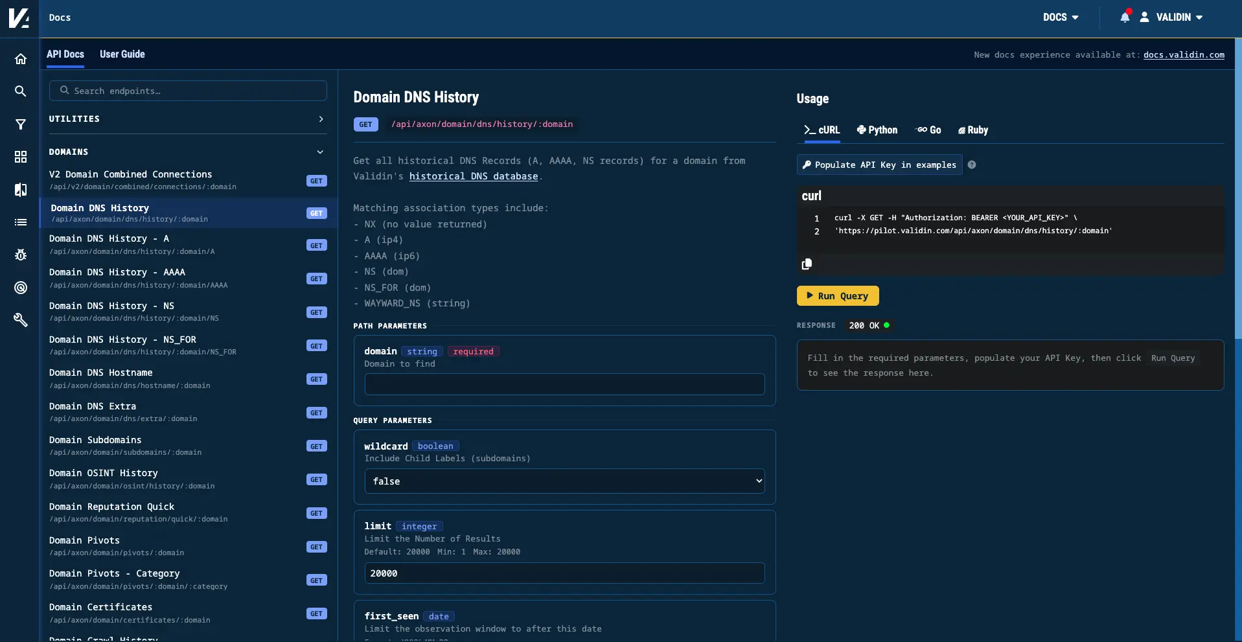Click the limit input showing 20000

tap(564, 573)
